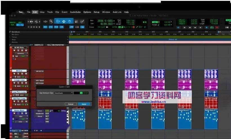This screenshot has height=139, width=231.
Task: Open the Setup menu
Action: [97, 12]
